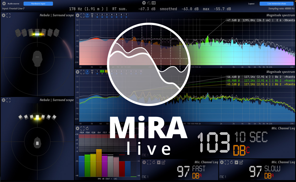Screen dimensions: 296x182
Task: Click the play icon on SLOW Leq panel
Action: pyautogui.click(x=236, y=162)
